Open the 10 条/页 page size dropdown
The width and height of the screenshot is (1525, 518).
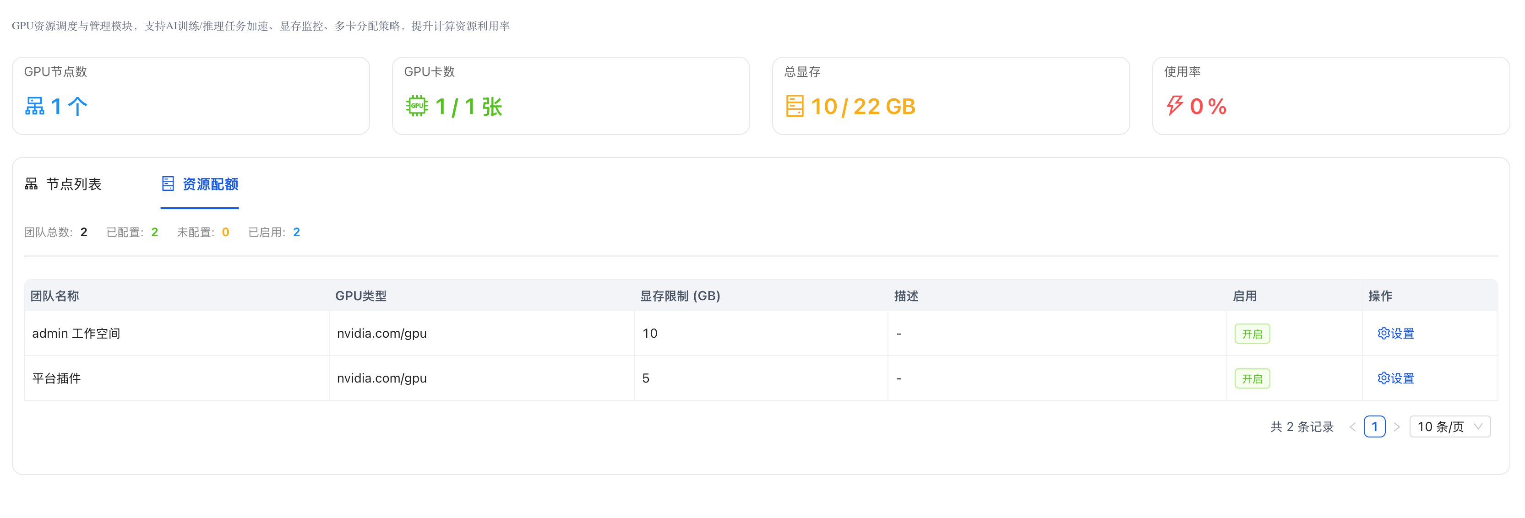click(x=1449, y=427)
